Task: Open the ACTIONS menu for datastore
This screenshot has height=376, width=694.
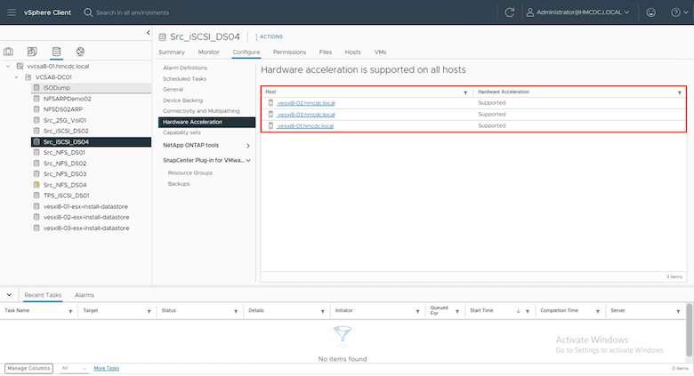Action: tap(269, 36)
